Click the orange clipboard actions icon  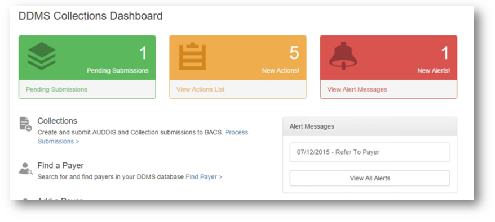[x=192, y=56]
